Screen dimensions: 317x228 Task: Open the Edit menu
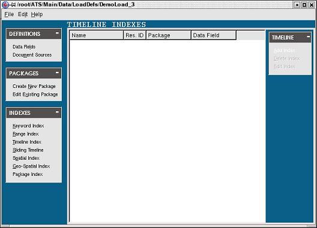click(x=23, y=14)
